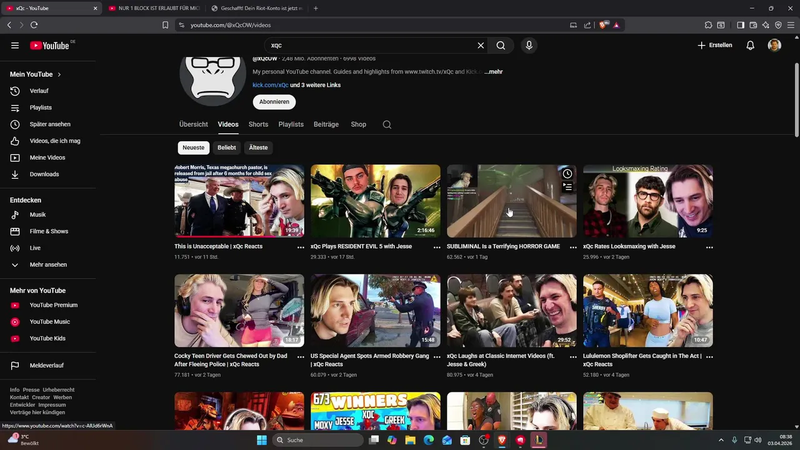
Task: Click the Abonnieren subscribe button
Action: 274,102
